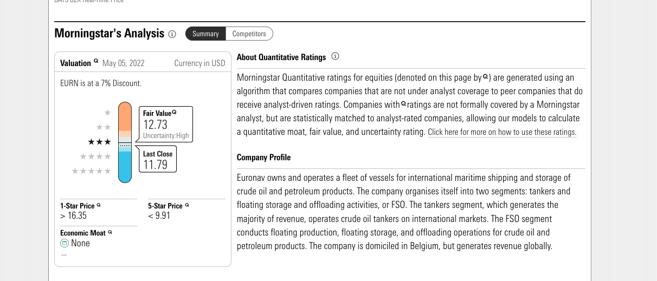Viewport: 657px width, 281px height.
Task: Click quantitative icon next to Fair Value
Action: tap(174, 112)
